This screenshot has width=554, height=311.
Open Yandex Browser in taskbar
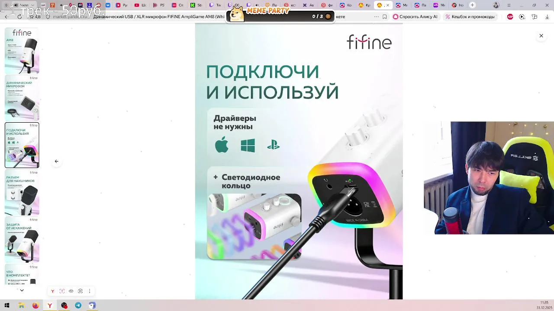(50, 305)
